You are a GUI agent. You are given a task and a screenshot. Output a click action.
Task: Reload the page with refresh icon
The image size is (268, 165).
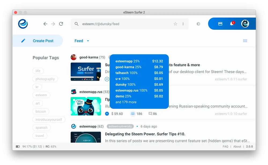(x=61, y=24)
